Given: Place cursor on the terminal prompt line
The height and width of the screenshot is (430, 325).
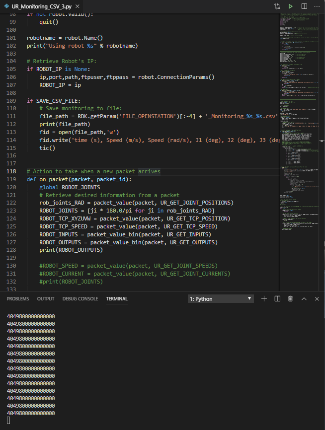Looking at the screenshot, I should tap(9, 421).
